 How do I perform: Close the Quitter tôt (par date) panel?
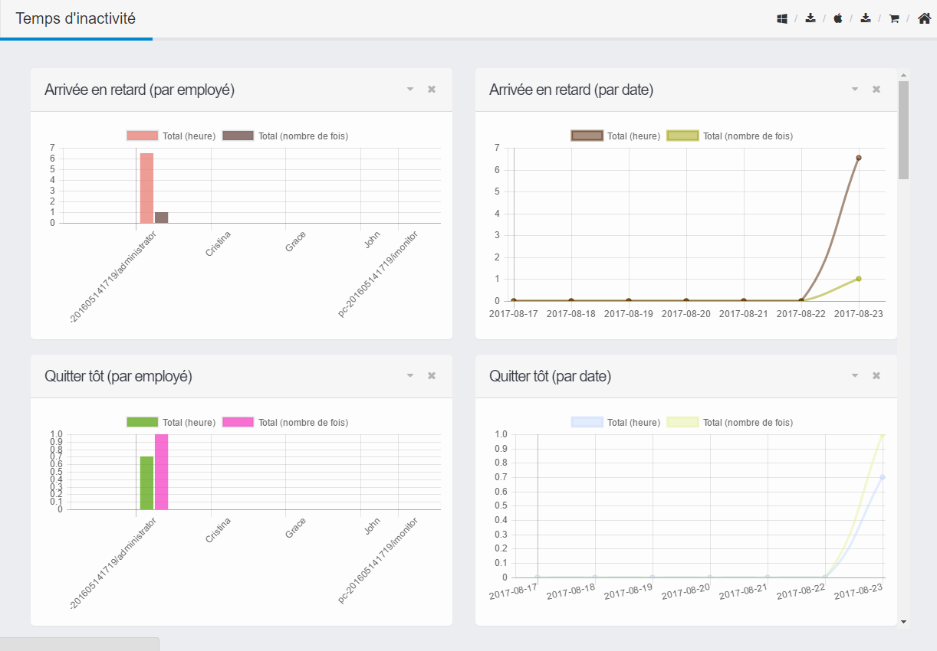point(876,376)
